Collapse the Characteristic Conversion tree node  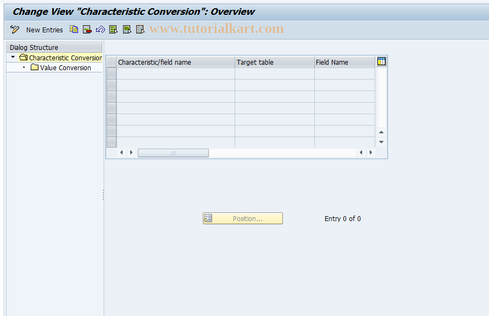click(x=13, y=58)
